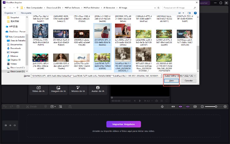Open the file type filter dropdown
Screen dimensions: 230x144
(180, 76)
